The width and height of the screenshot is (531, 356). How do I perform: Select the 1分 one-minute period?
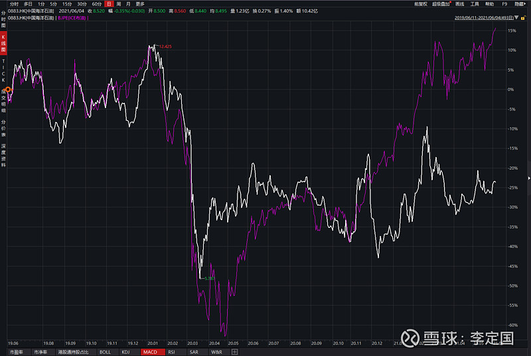click(41, 4)
